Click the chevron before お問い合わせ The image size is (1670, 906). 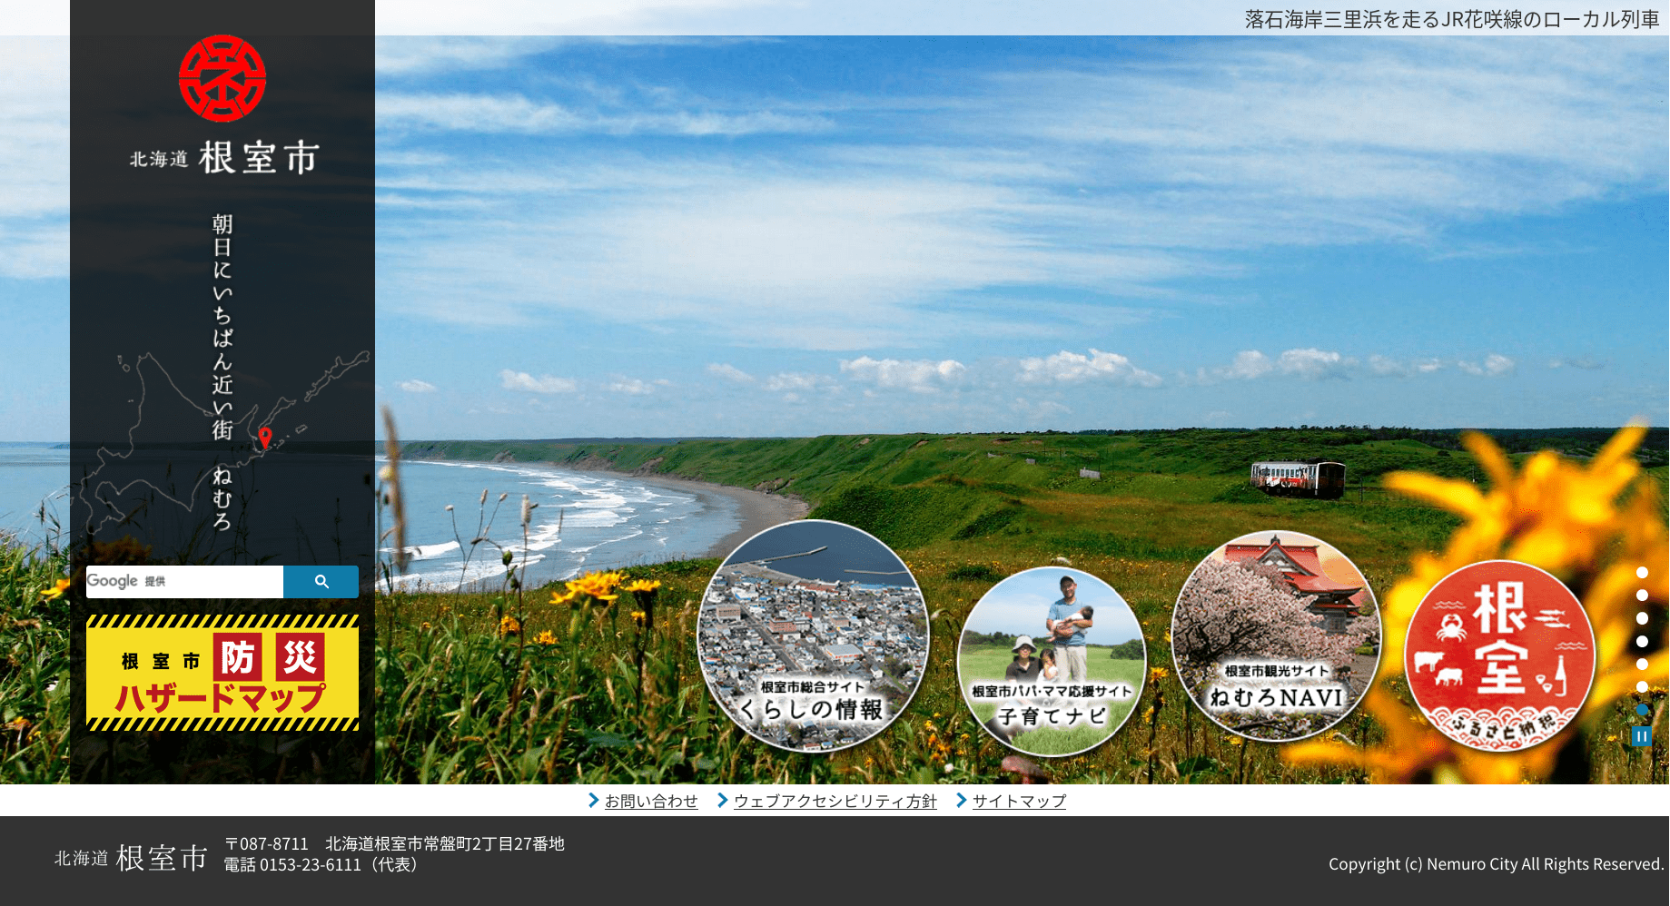(593, 801)
